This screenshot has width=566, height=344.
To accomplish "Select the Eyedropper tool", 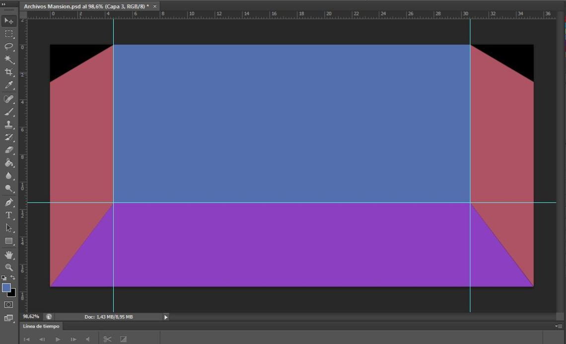I will pyautogui.click(x=8, y=86).
